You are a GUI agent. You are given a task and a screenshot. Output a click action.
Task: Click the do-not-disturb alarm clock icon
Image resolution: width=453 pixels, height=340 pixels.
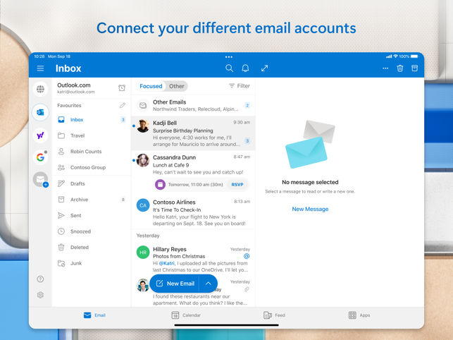point(122,88)
